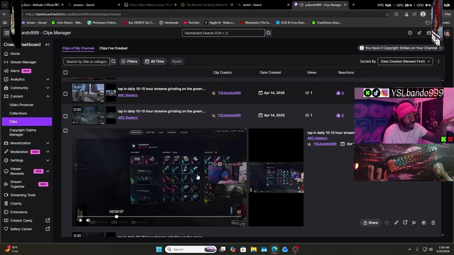The height and width of the screenshot is (255, 454).
Task: Click the dashed circle icon beside Share
Action: [387, 223]
